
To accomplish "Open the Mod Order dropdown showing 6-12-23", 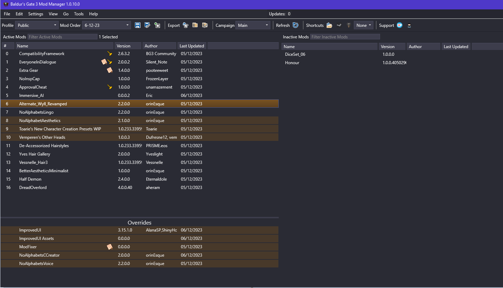I will [x=107, y=25].
